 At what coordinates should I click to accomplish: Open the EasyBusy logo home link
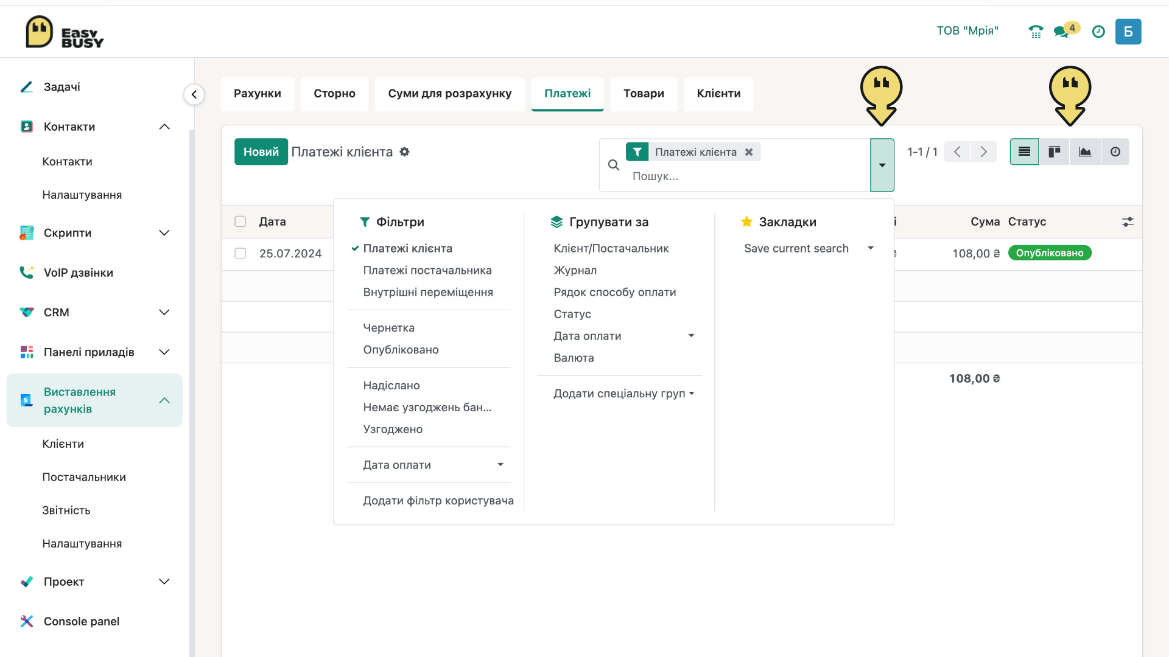(x=65, y=32)
